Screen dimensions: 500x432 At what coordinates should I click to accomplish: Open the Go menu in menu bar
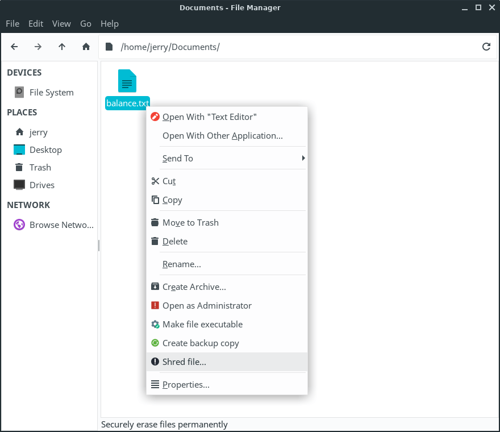click(86, 23)
